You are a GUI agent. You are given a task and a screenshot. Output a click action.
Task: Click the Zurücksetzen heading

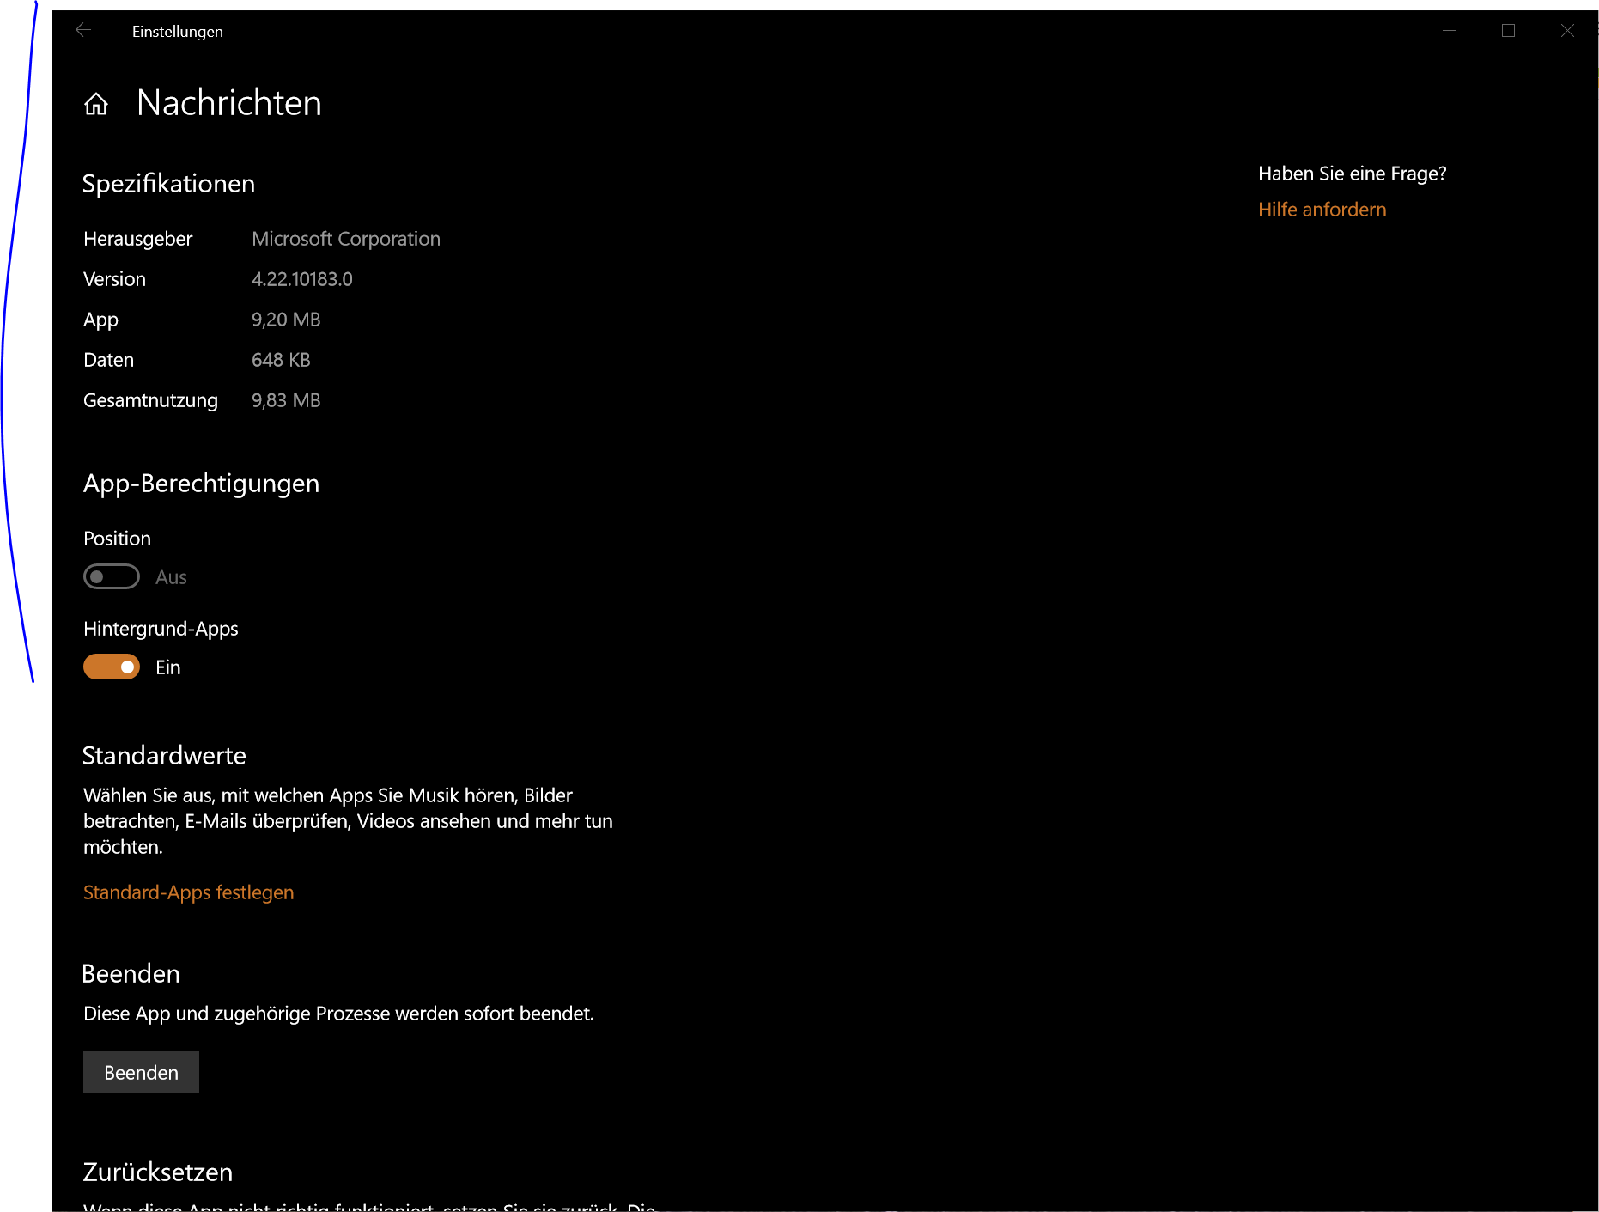(x=158, y=1172)
